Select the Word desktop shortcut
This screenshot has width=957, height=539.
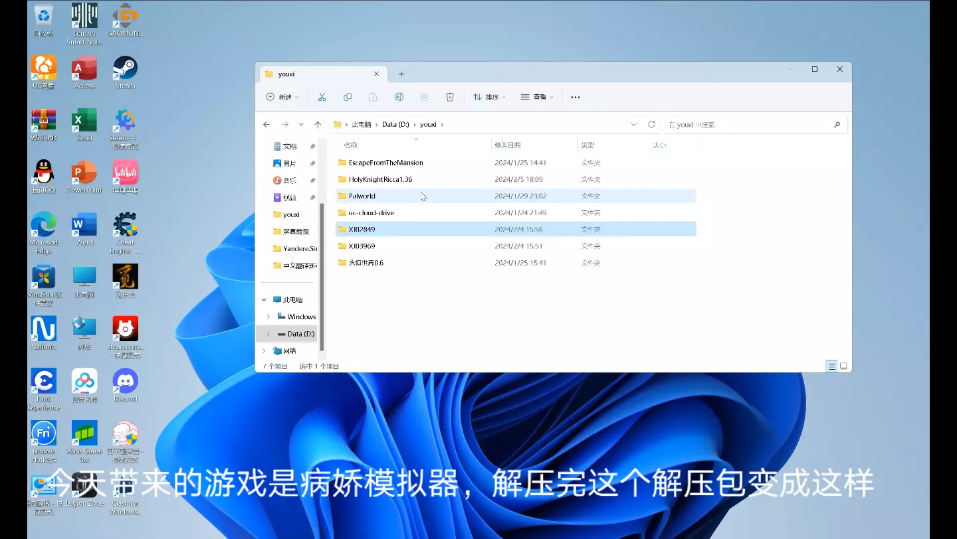[84, 229]
